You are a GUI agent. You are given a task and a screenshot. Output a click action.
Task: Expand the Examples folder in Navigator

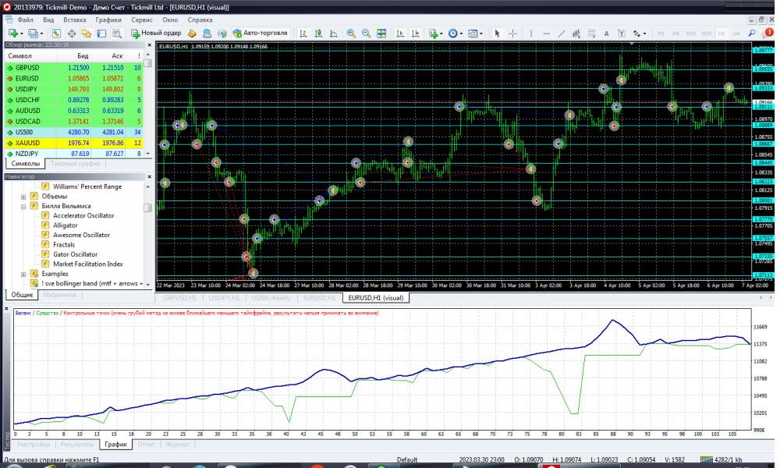(x=23, y=274)
